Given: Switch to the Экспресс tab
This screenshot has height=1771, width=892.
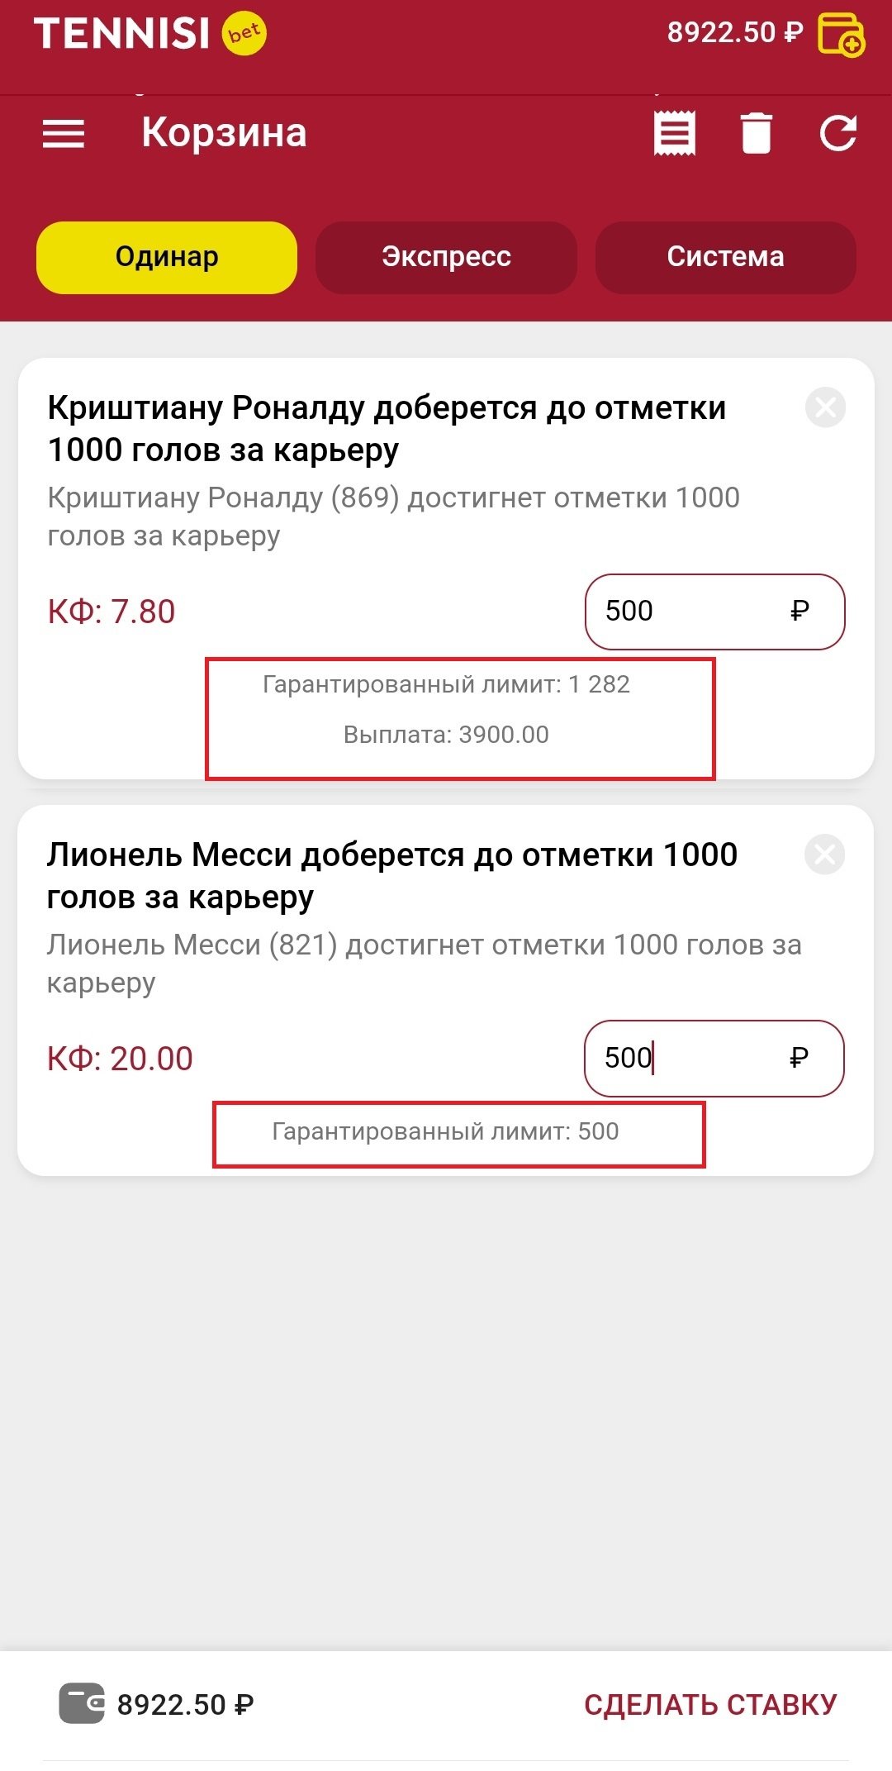Looking at the screenshot, I should [446, 257].
